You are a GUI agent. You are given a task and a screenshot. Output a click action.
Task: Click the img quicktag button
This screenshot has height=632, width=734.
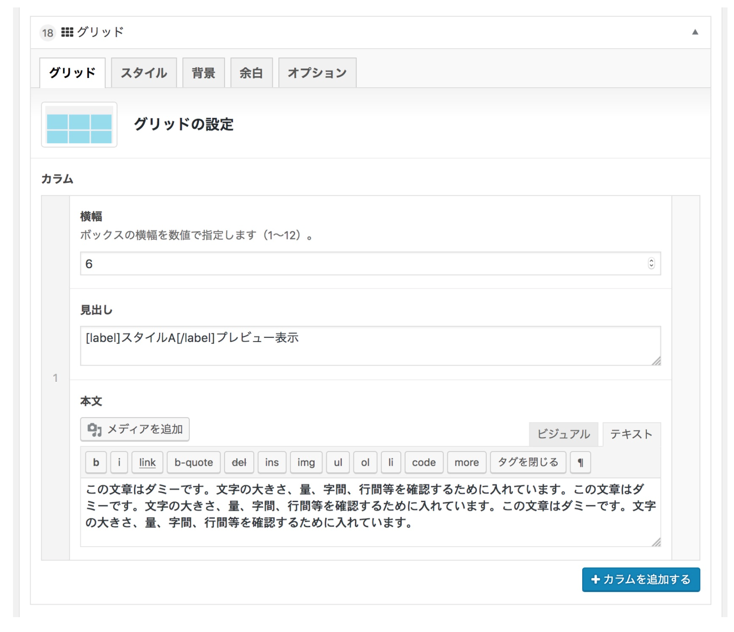click(x=306, y=462)
